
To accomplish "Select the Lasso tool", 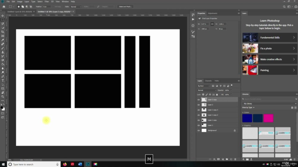I will click(x=3, y=24).
